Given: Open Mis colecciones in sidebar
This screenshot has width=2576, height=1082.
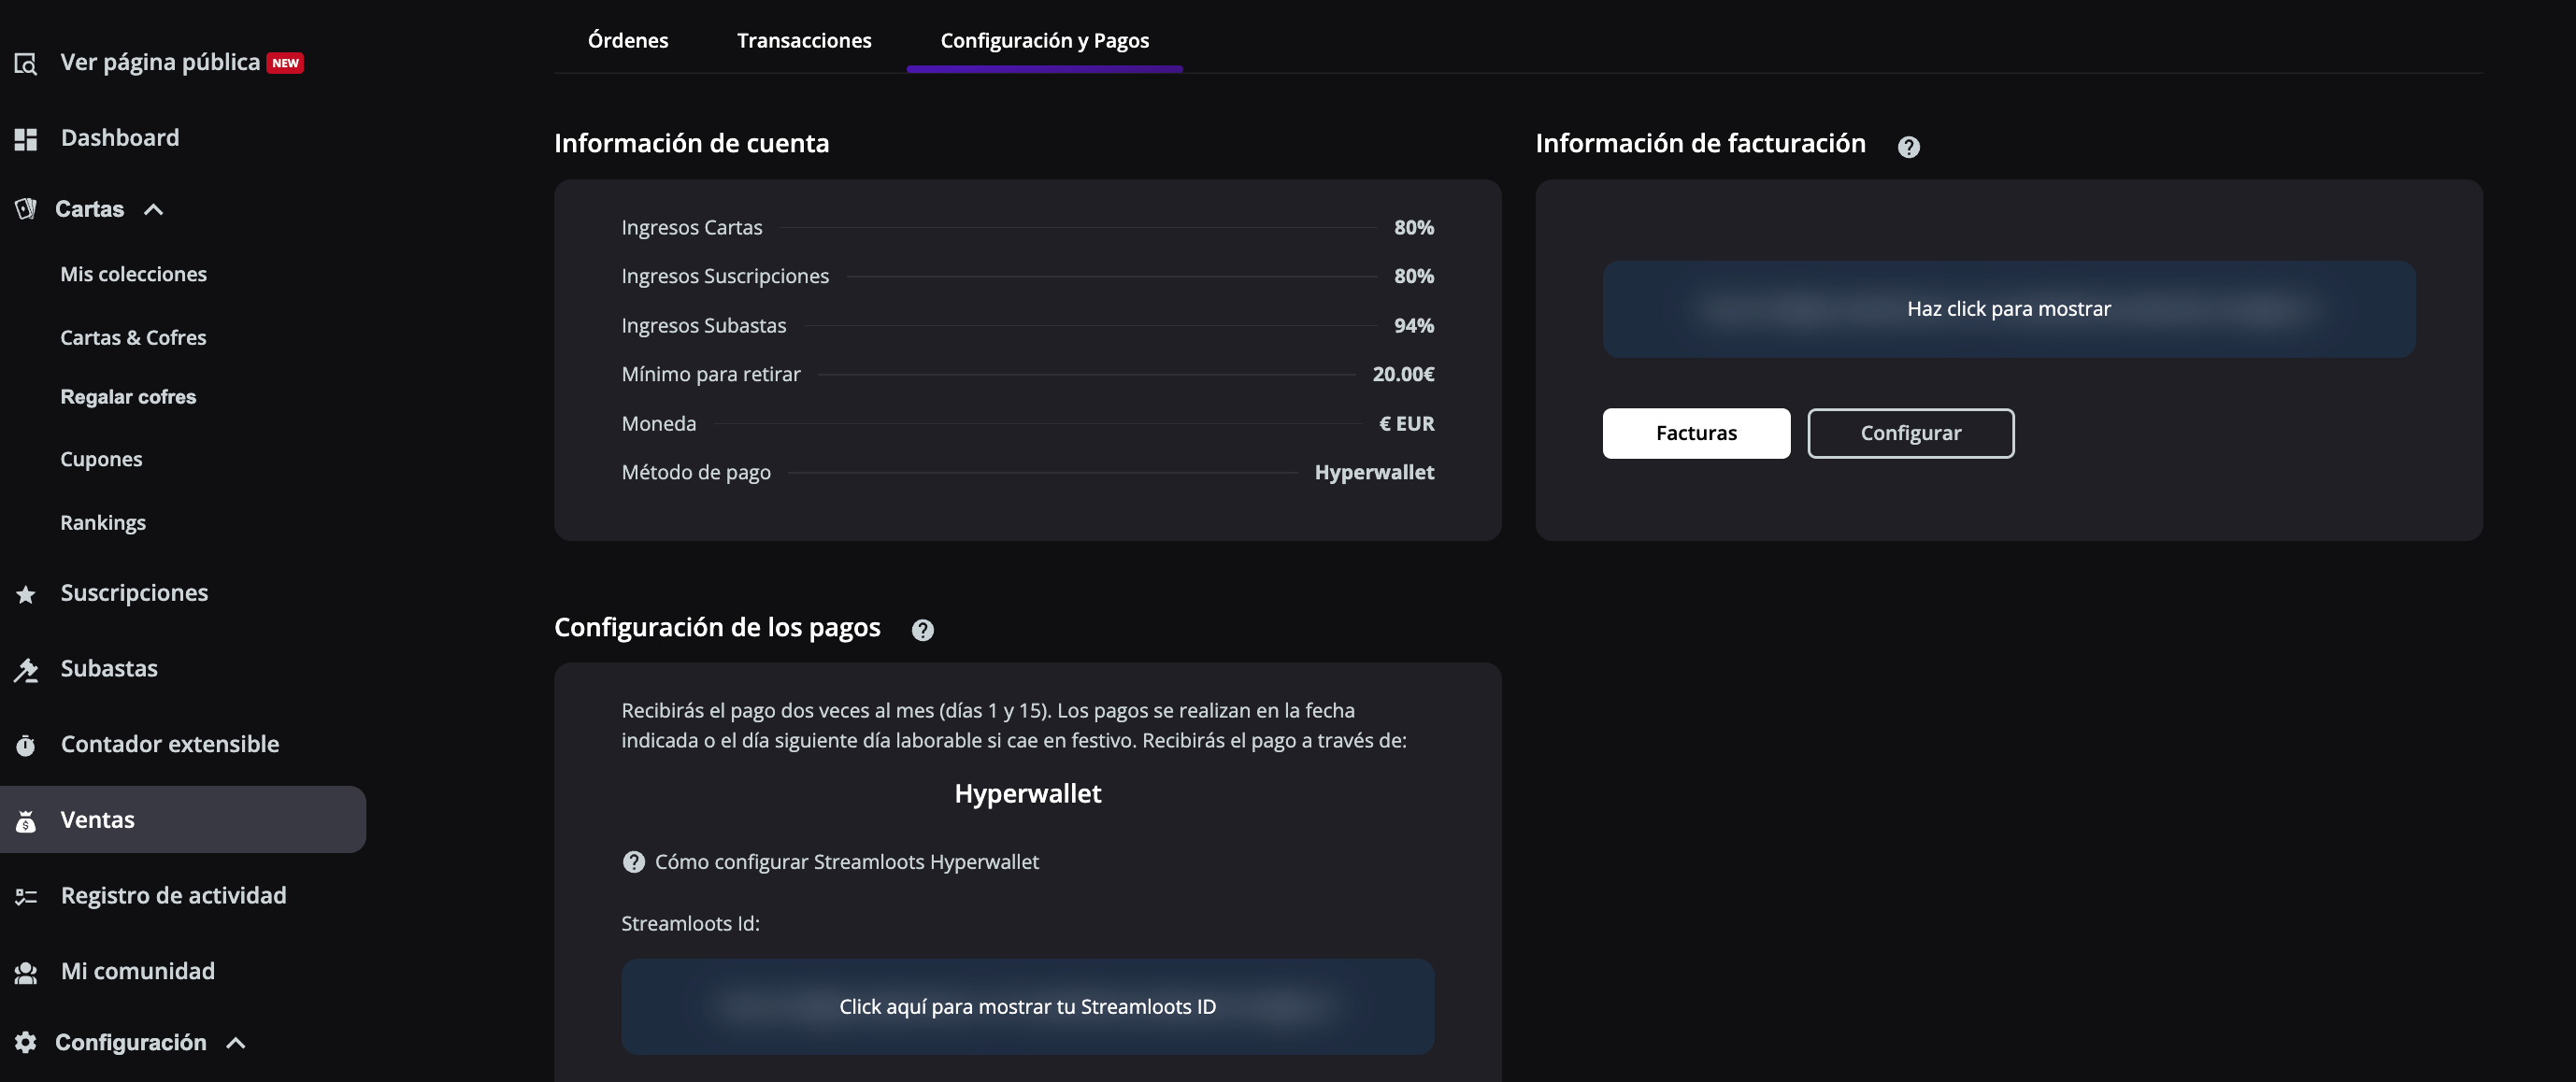Looking at the screenshot, I should 133,274.
